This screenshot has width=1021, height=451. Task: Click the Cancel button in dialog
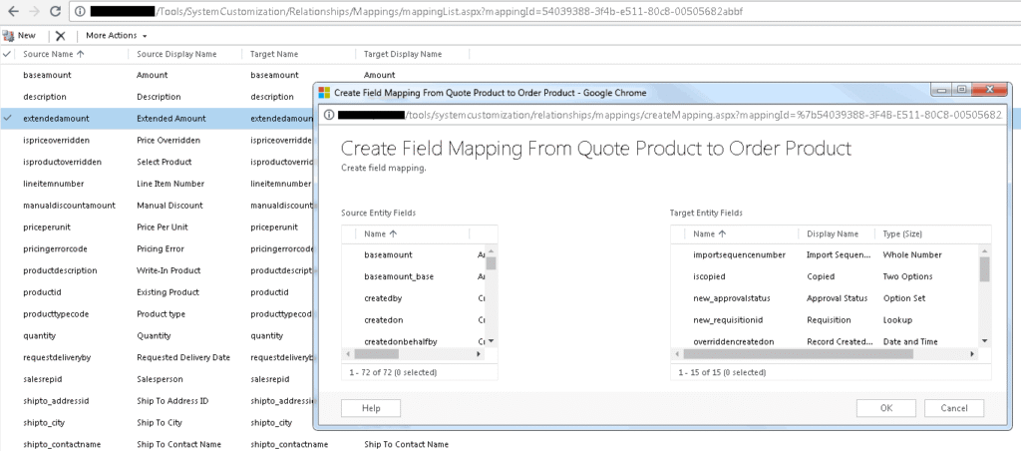953,408
